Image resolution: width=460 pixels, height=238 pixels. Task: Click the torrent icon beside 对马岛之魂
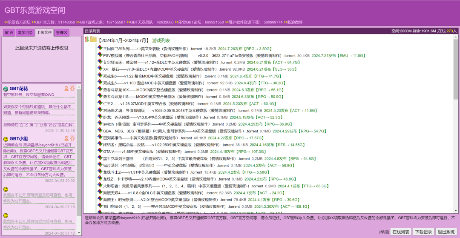[x=100, y=109]
